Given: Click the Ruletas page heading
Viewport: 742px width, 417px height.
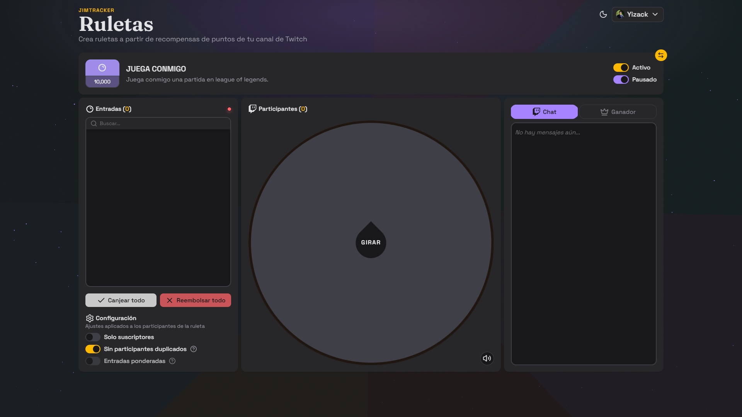Looking at the screenshot, I should coord(116,24).
